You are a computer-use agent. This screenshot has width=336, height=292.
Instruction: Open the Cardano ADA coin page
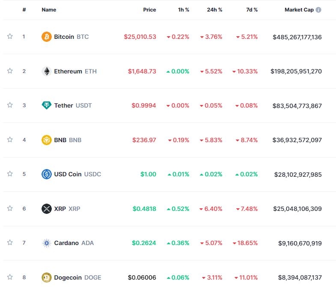(x=66, y=243)
